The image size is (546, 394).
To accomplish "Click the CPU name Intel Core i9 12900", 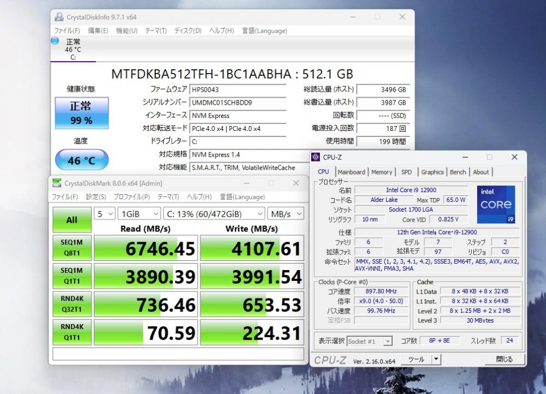I will (411, 190).
